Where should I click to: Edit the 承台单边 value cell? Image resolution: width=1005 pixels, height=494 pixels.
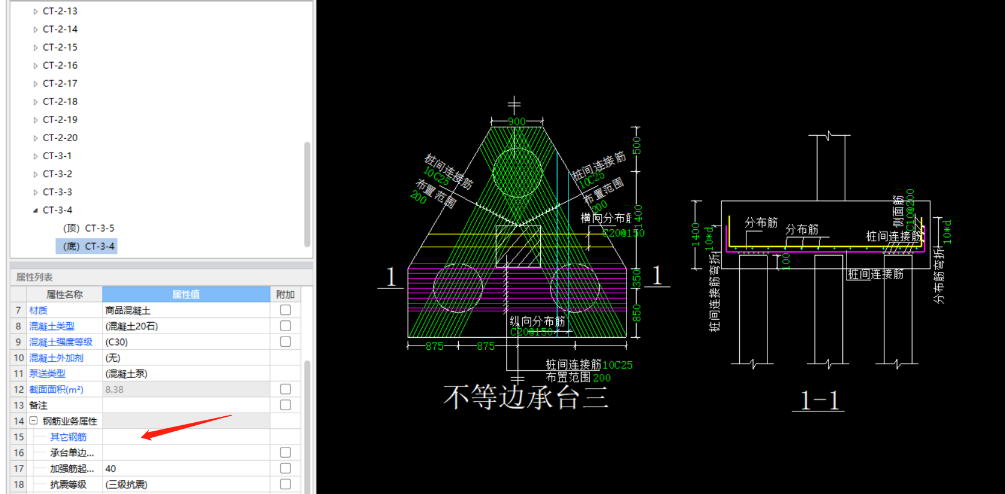[x=186, y=452]
